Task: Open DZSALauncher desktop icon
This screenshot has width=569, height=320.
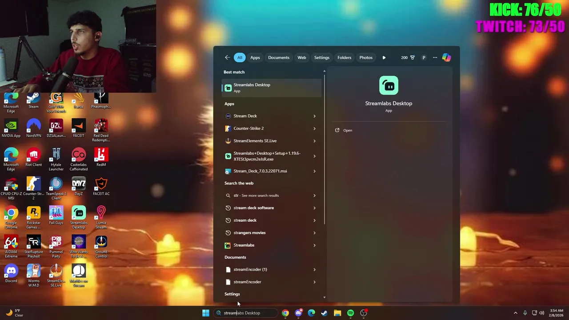Action: [x=56, y=128]
